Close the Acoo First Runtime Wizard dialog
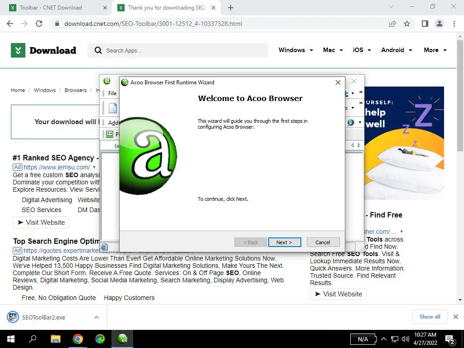The height and width of the screenshot is (348, 464). [338, 82]
